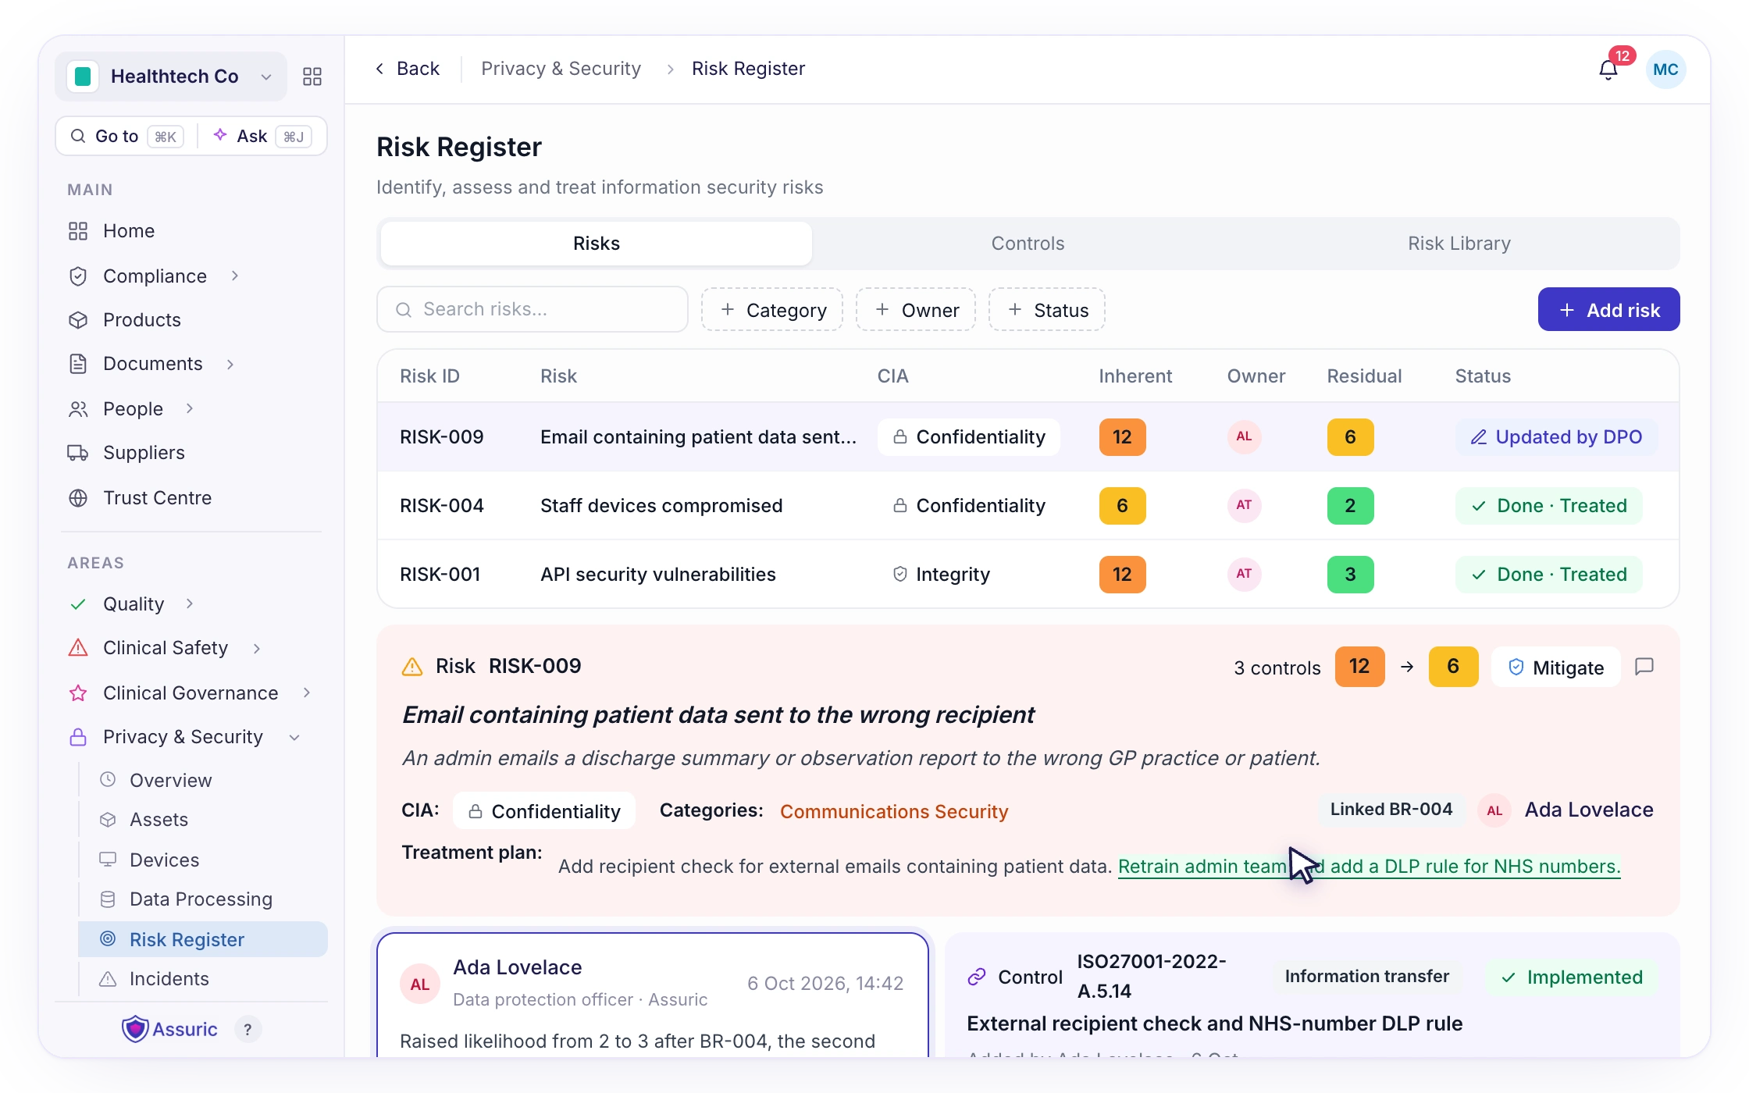
Task: Select the RISK-001 ID cell
Action: pos(440,575)
